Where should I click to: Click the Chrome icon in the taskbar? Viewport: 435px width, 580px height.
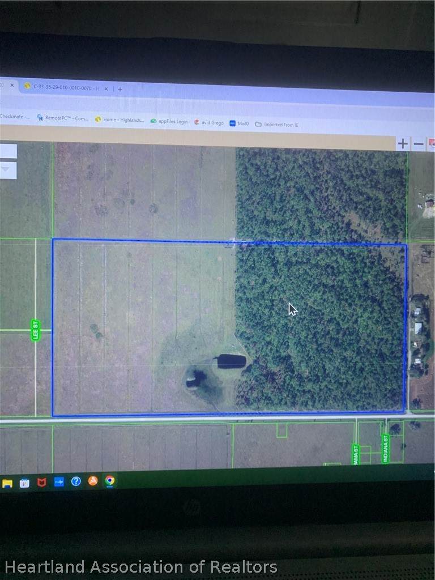click(x=110, y=480)
